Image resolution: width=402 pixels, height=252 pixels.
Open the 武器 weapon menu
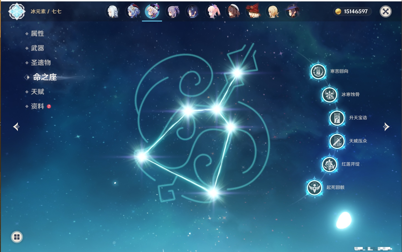tap(37, 48)
